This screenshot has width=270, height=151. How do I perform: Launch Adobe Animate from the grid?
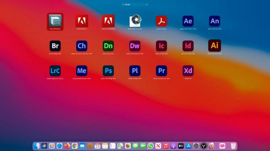215,21
